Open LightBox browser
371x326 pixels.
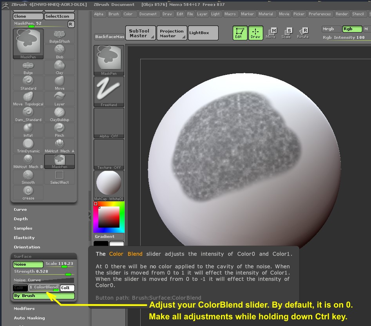203,33
